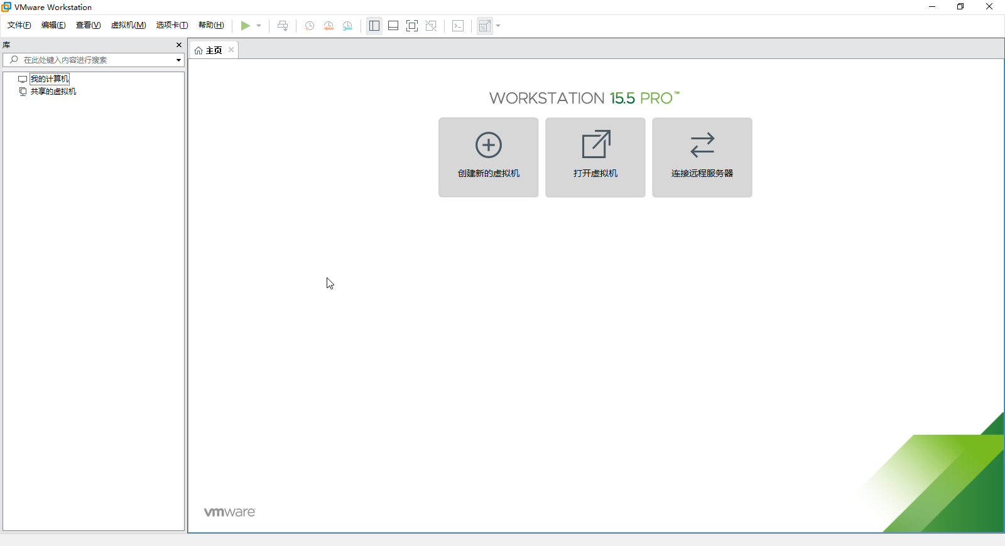The height and width of the screenshot is (546, 1005).
Task: Restore down the VMware Workstation window
Action: tap(960, 7)
